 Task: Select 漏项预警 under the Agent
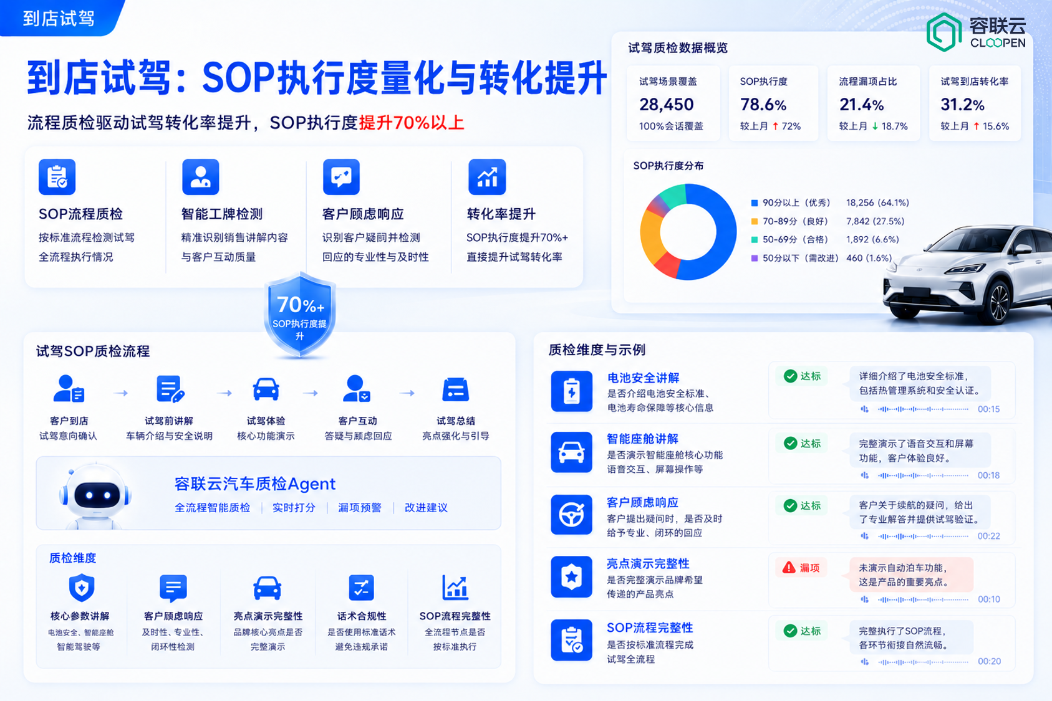point(360,508)
